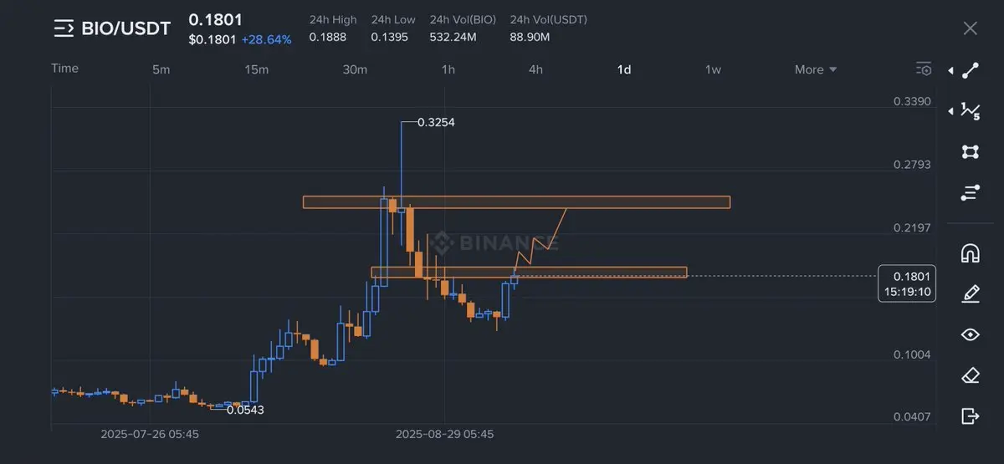Select the shapes drawing tool
Viewport: 1004px width, 464px height.
click(x=971, y=151)
